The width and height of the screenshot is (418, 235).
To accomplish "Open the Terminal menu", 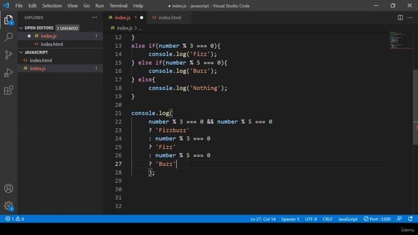I will point(118,6).
